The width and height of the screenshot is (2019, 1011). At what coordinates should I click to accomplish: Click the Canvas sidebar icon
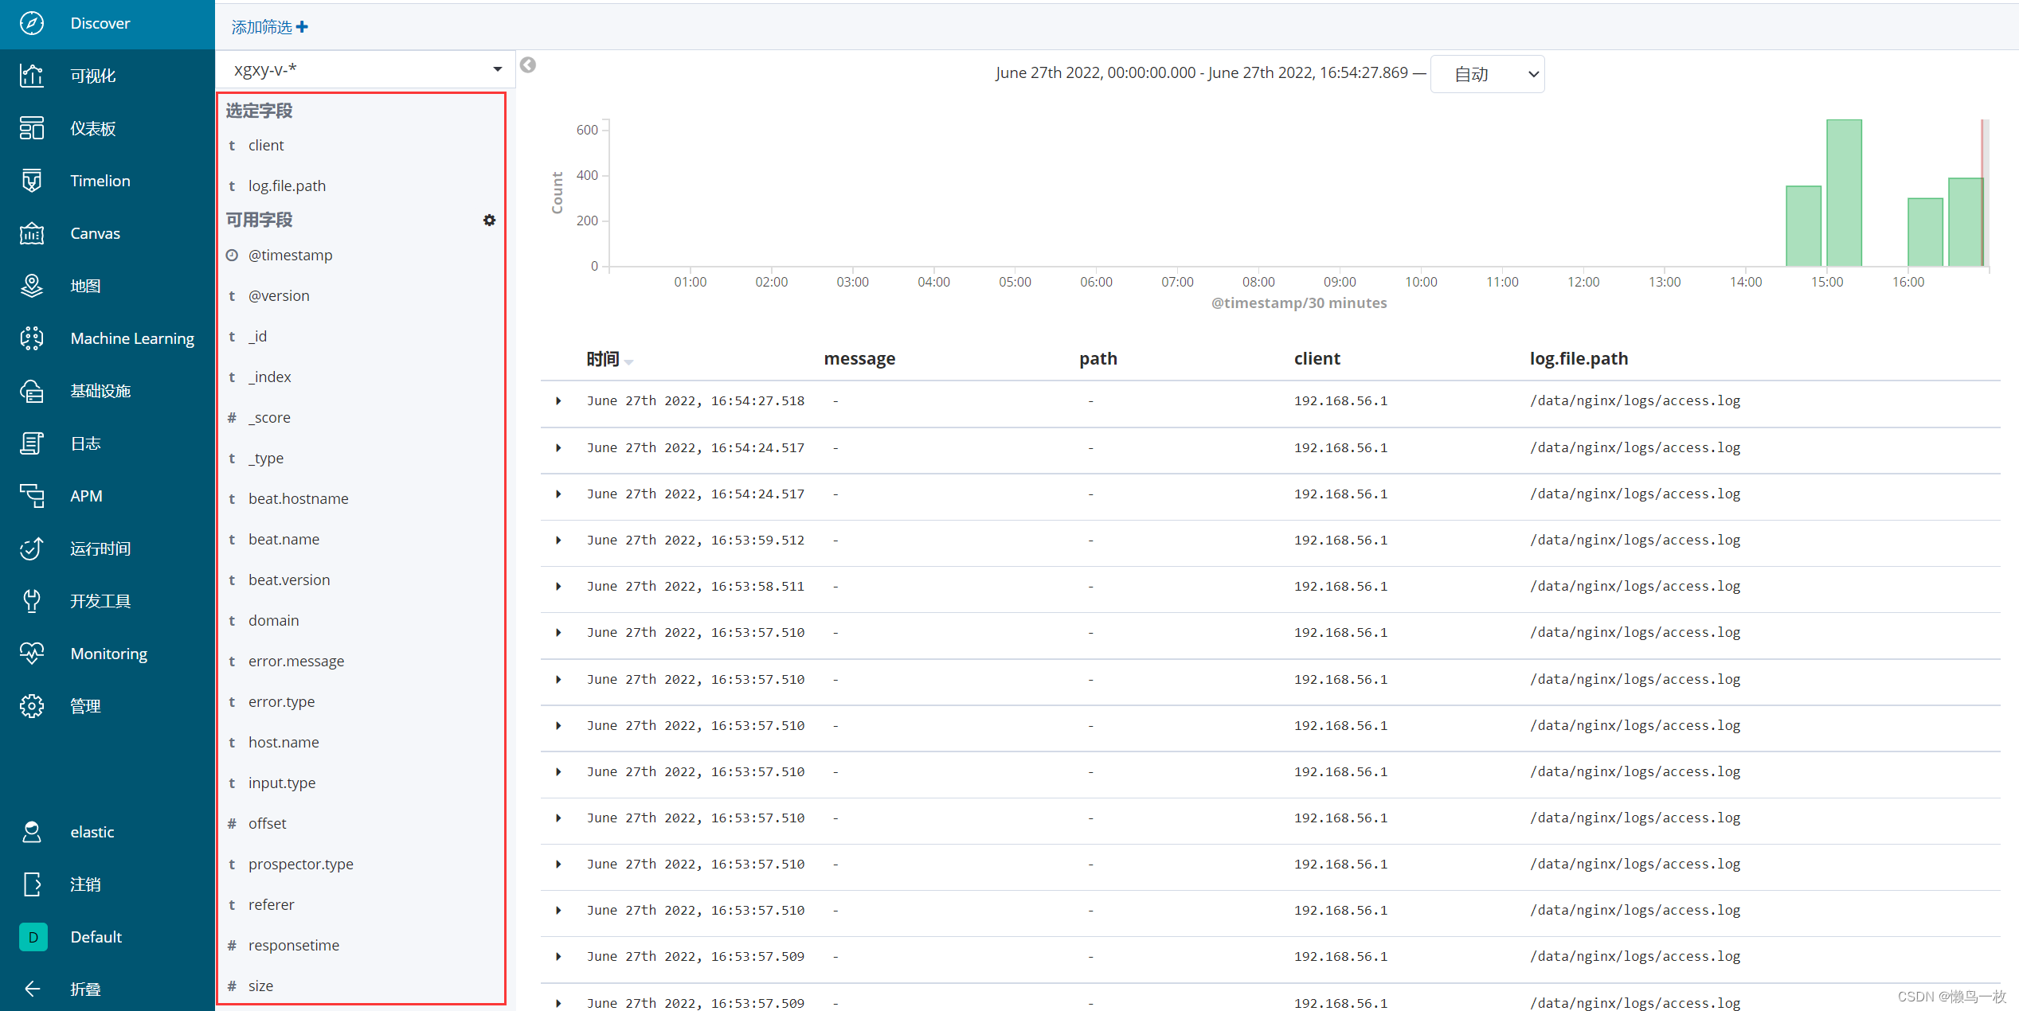32,233
